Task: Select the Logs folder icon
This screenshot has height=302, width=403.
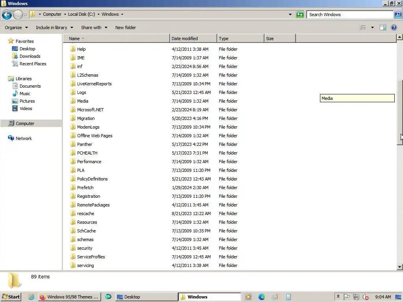Action: pos(73,92)
